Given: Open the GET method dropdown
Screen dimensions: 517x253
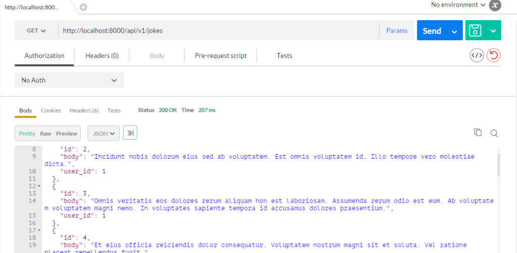Looking at the screenshot, I should coord(36,31).
